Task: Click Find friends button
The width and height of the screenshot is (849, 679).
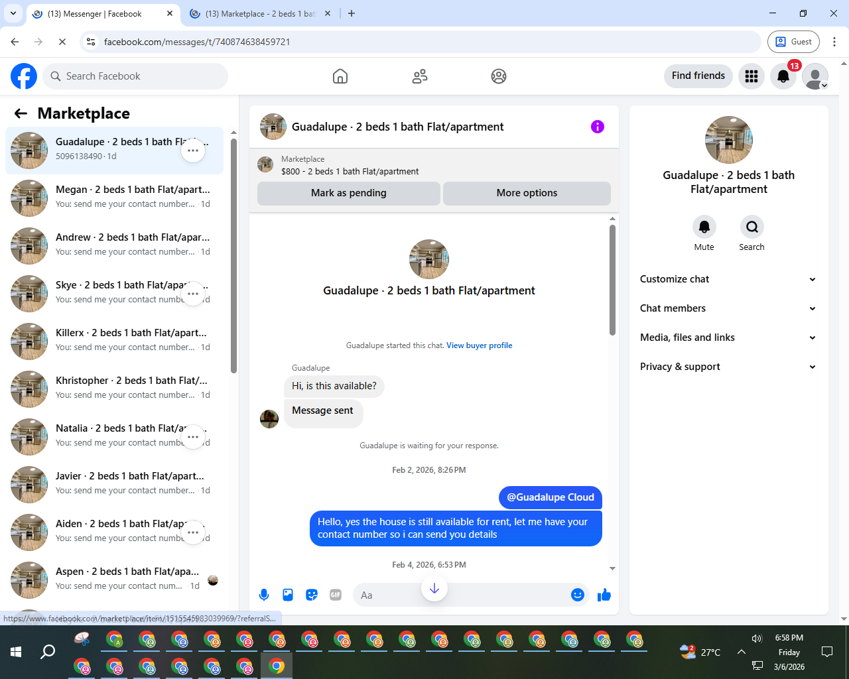Action: (698, 76)
